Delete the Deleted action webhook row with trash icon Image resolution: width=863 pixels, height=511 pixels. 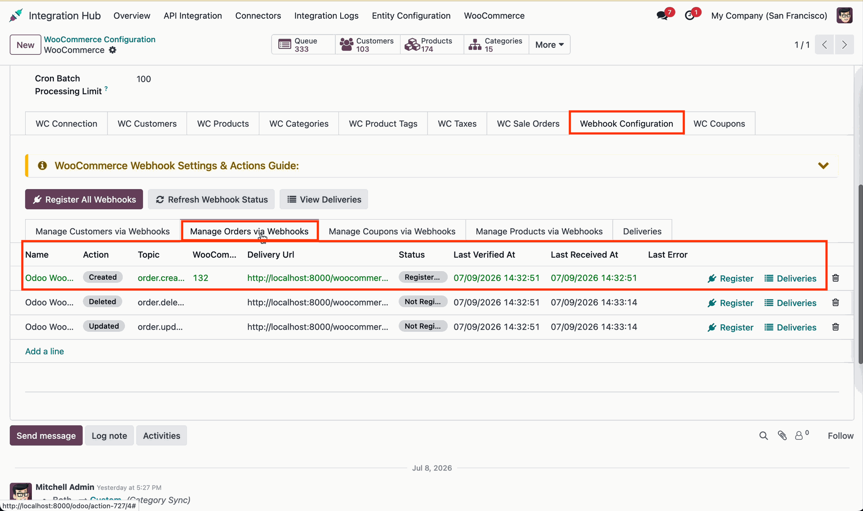(x=836, y=303)
